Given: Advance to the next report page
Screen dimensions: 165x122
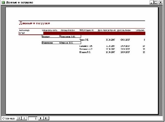Looking at the screenshot, I should pos(41,118).
